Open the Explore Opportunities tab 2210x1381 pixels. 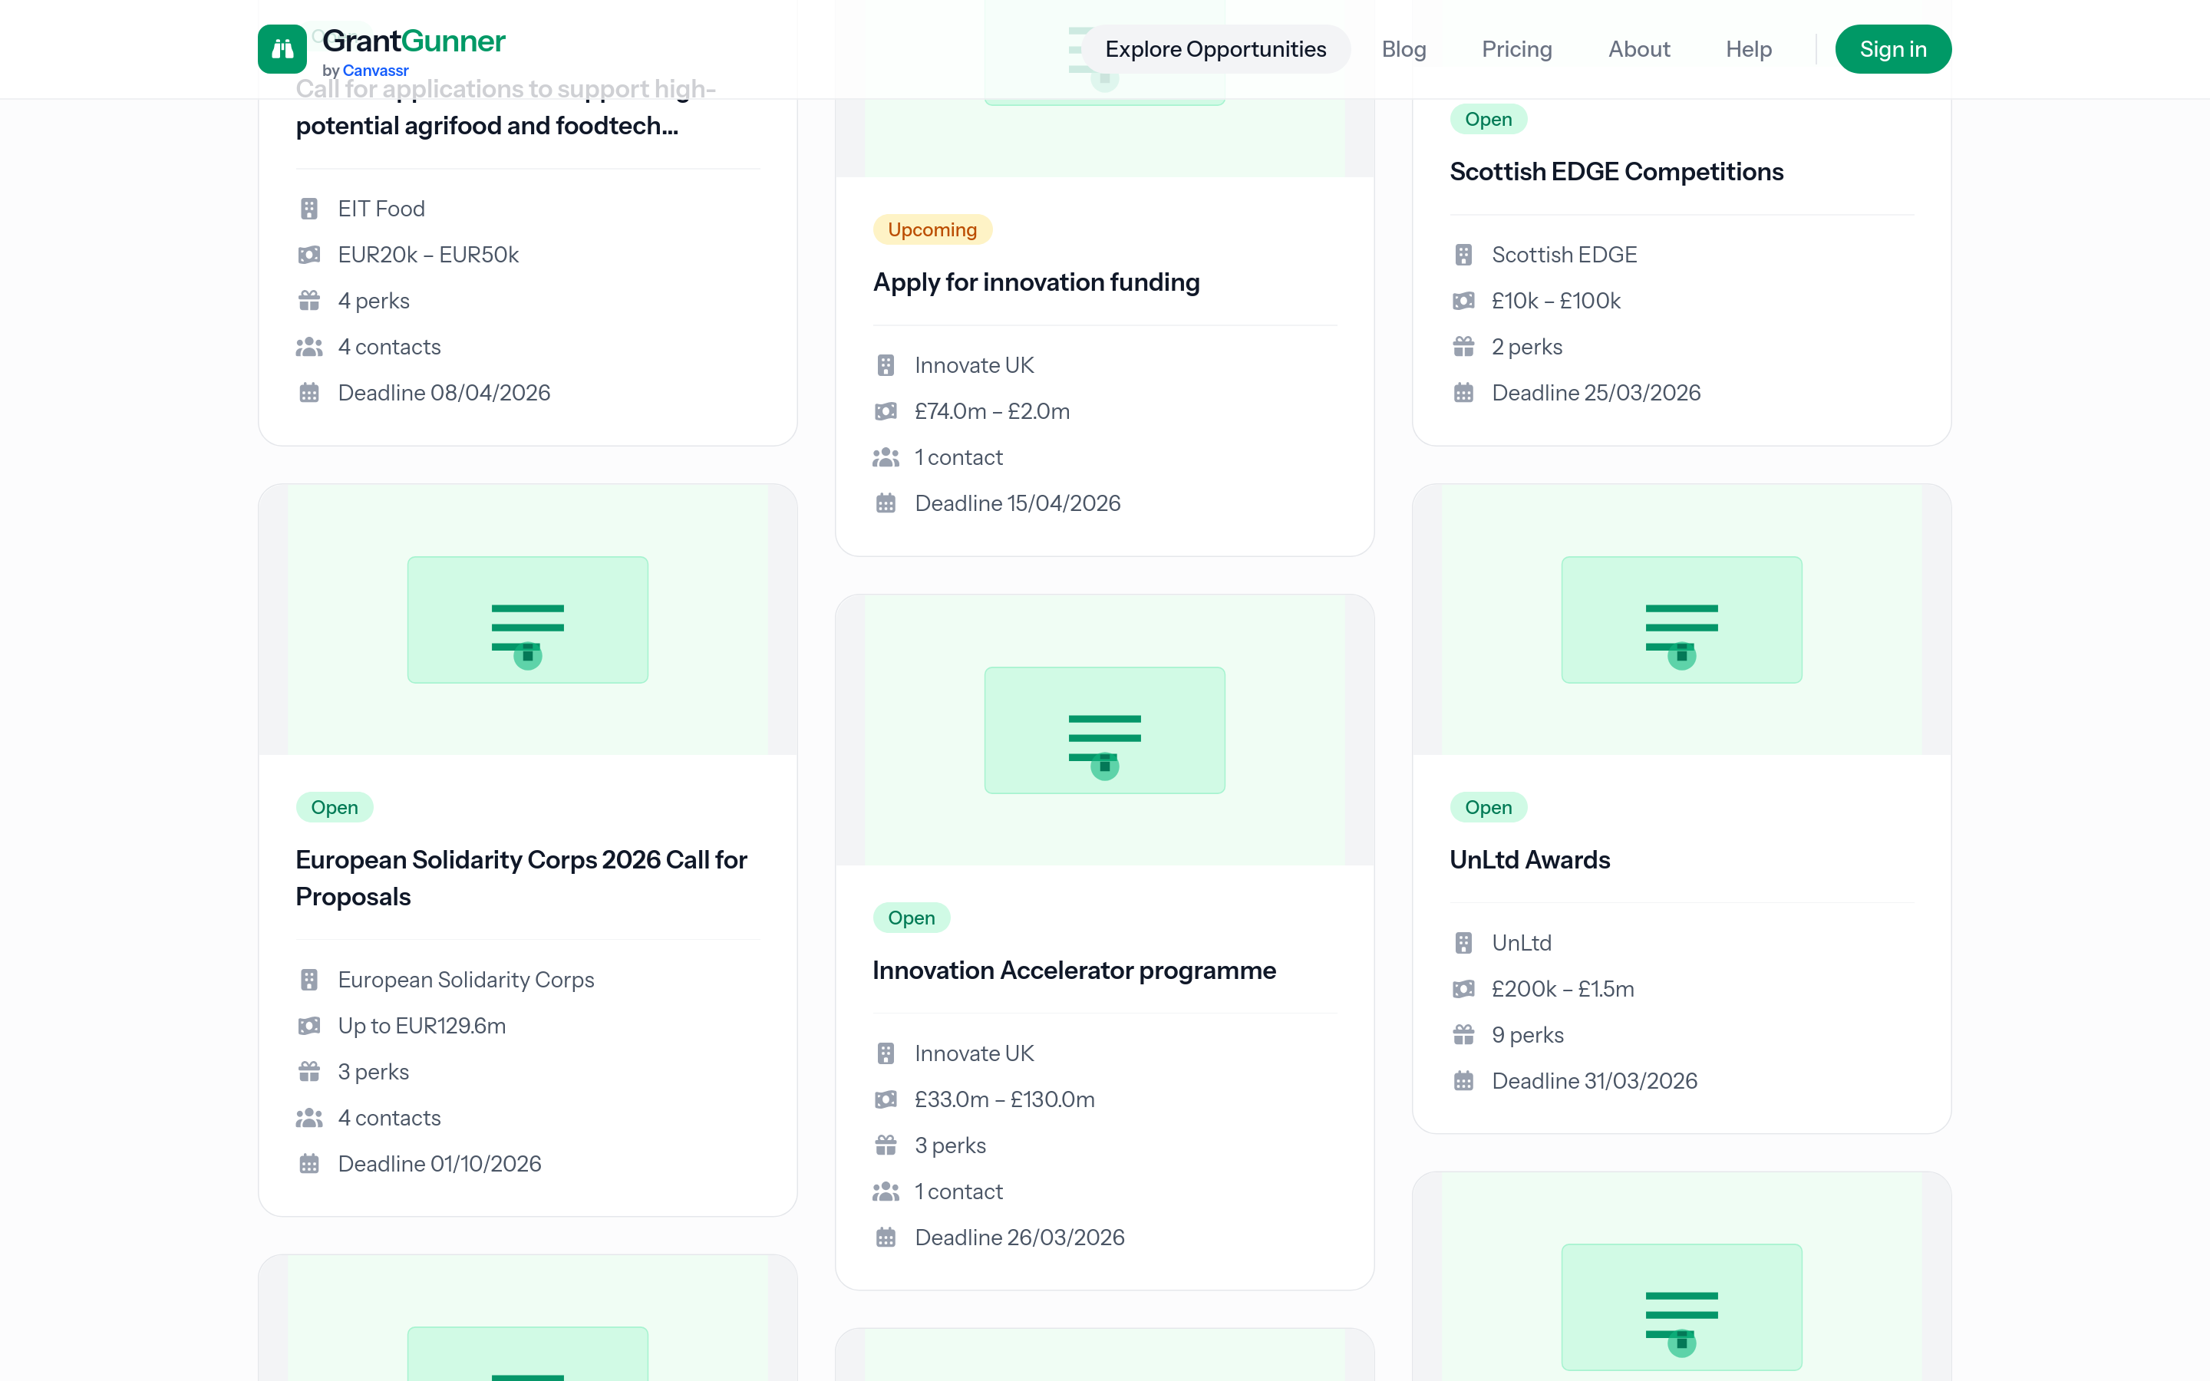coord(1215,49)
